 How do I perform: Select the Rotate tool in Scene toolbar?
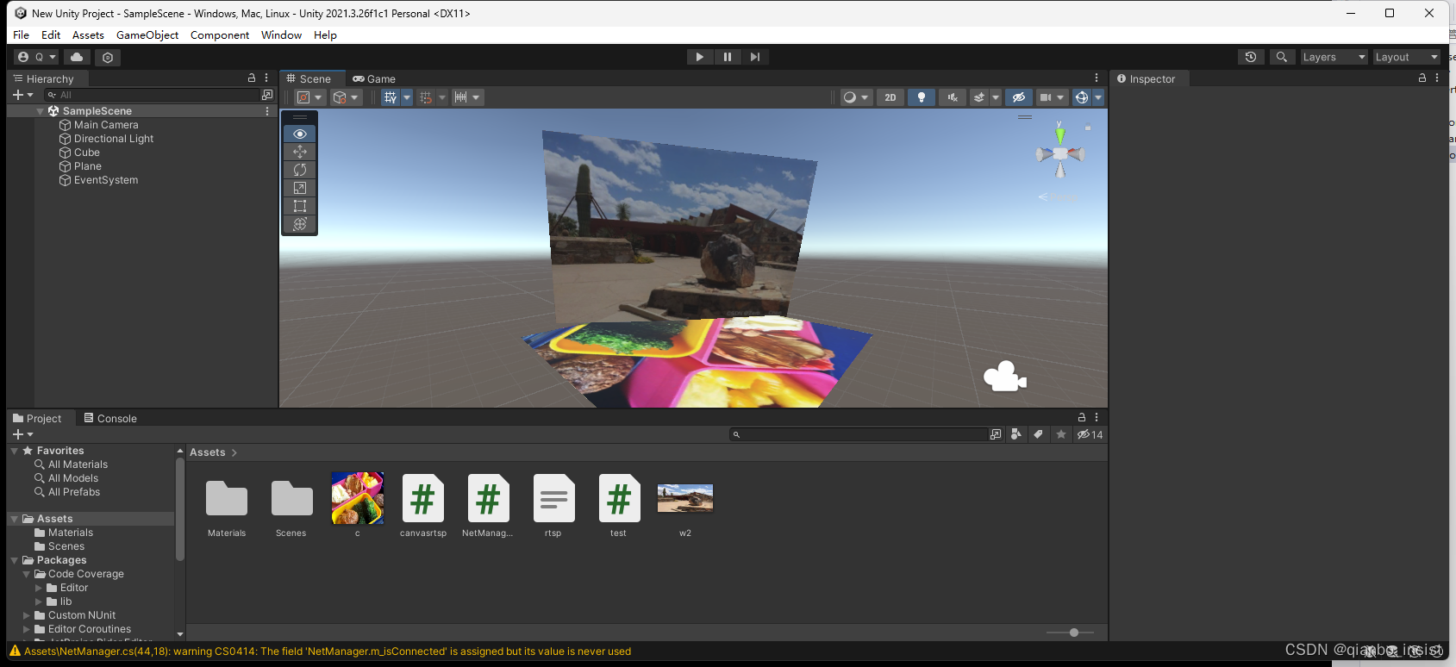click(x=300, y=170)
